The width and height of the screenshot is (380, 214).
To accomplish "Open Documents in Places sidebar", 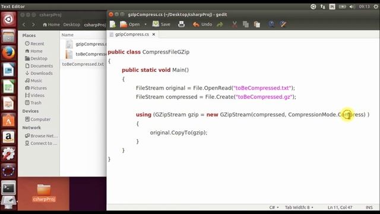I will coord(39,66).
